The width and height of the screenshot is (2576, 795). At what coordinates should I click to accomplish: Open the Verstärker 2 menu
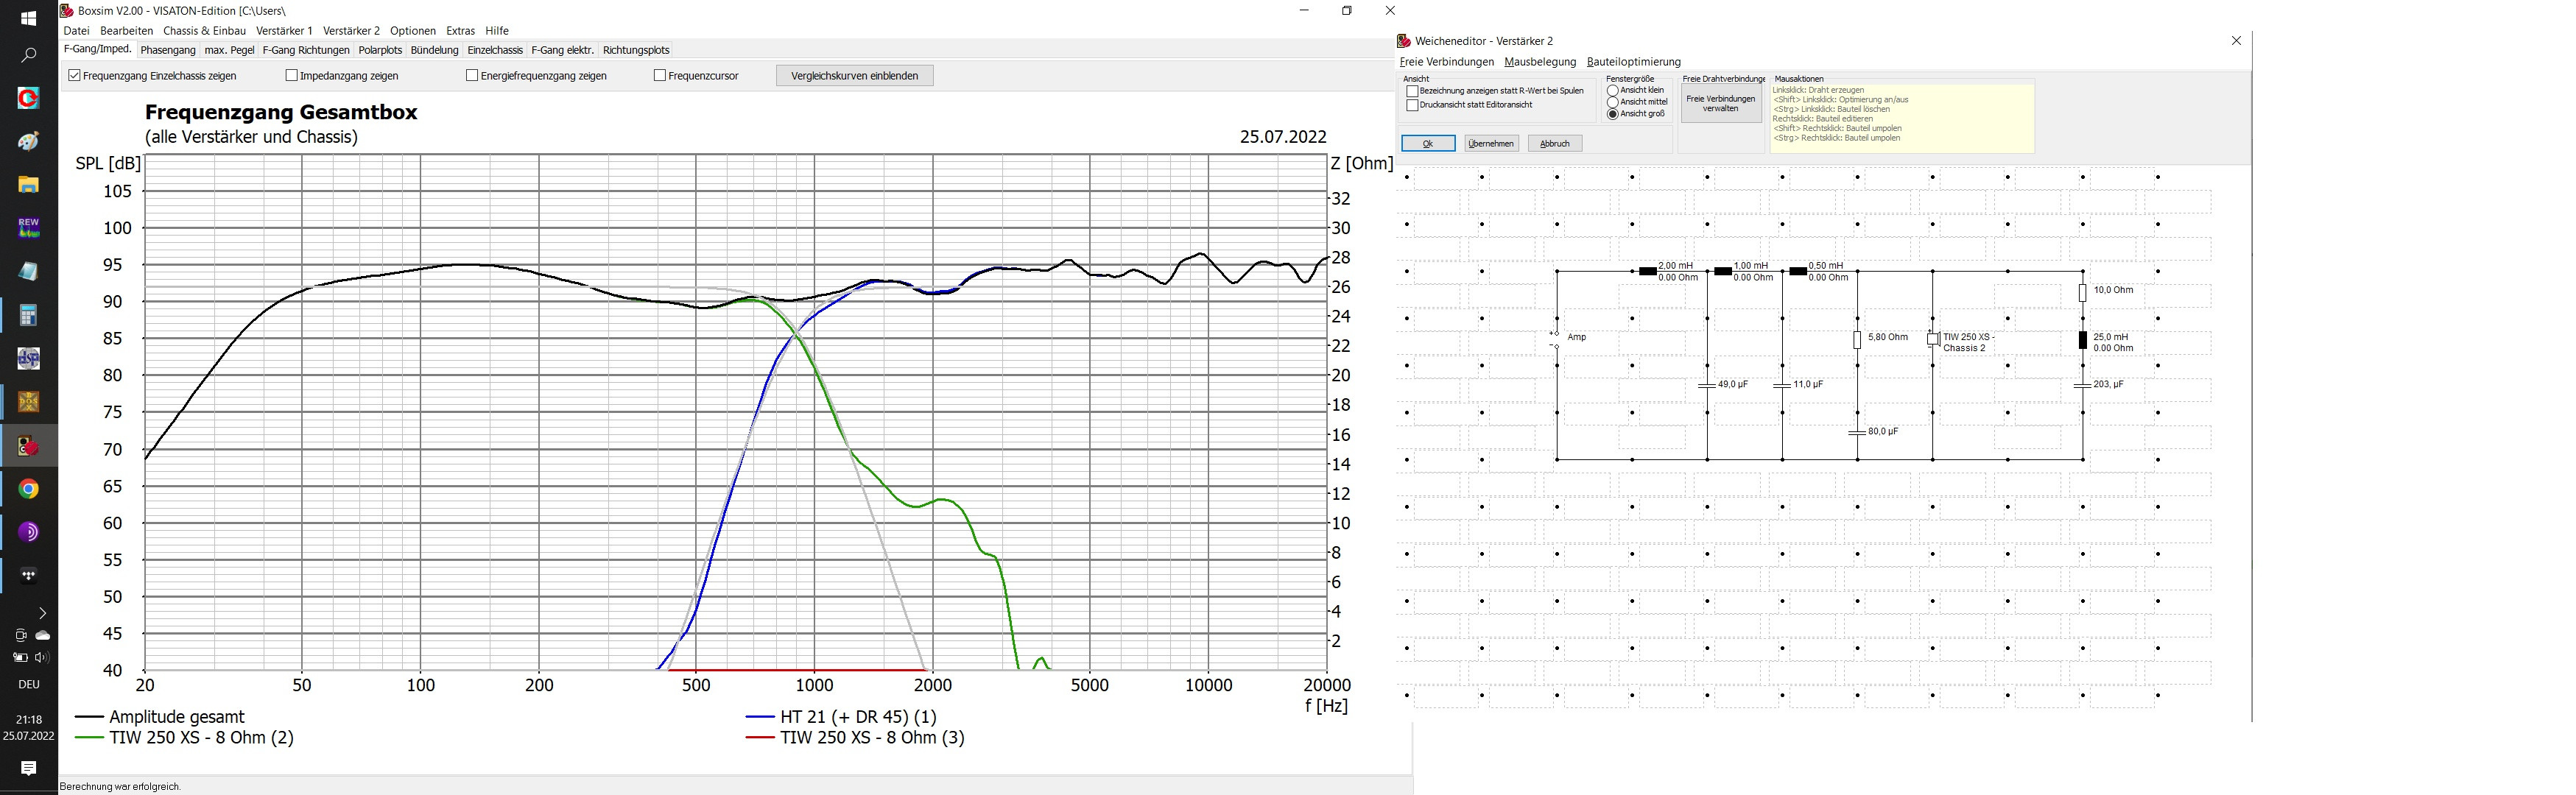(x=351, y=30)
